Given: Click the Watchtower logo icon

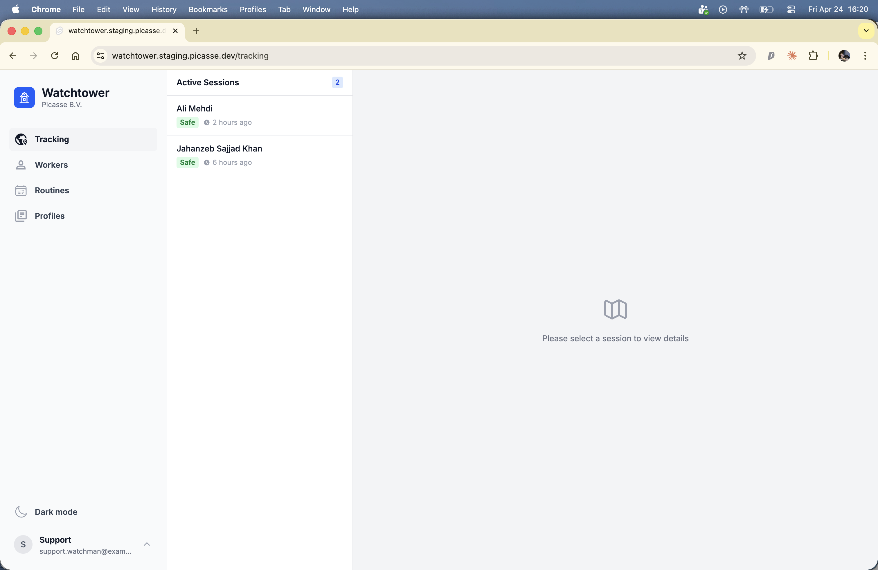Looking at the screenshot, I should pos(24,97).
